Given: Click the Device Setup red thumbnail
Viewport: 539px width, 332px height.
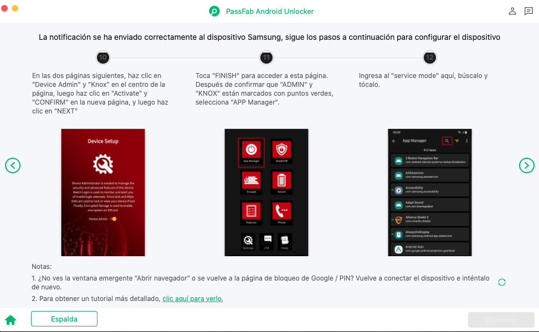Looking at the screenshot, I should pyautogui.click(x=102, y=193).
